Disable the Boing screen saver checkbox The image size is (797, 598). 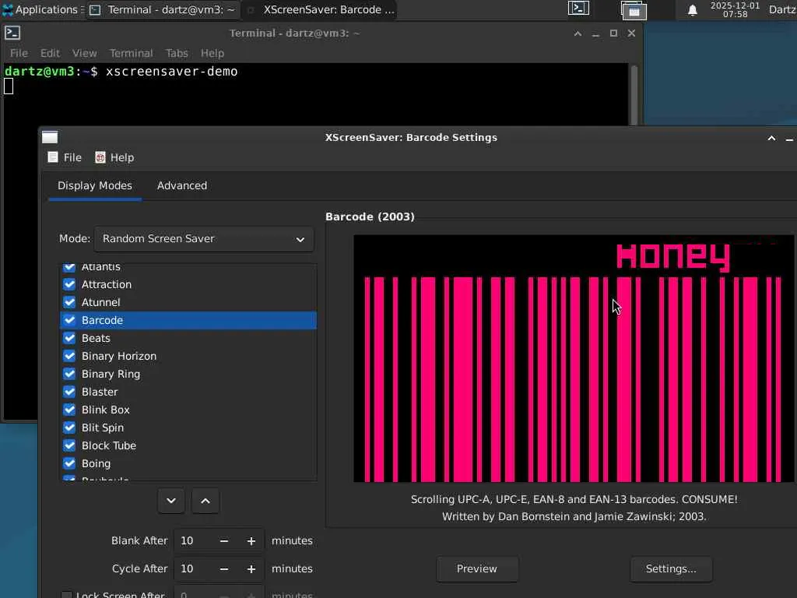click(x=69, y=463)
